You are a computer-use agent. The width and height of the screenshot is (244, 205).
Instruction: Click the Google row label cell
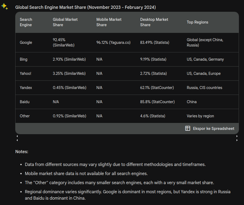point(26,42)
